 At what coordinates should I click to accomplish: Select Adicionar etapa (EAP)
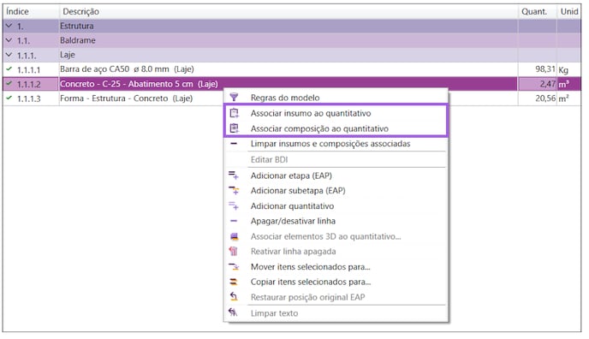pyautogui.click(x=336, y=175)
